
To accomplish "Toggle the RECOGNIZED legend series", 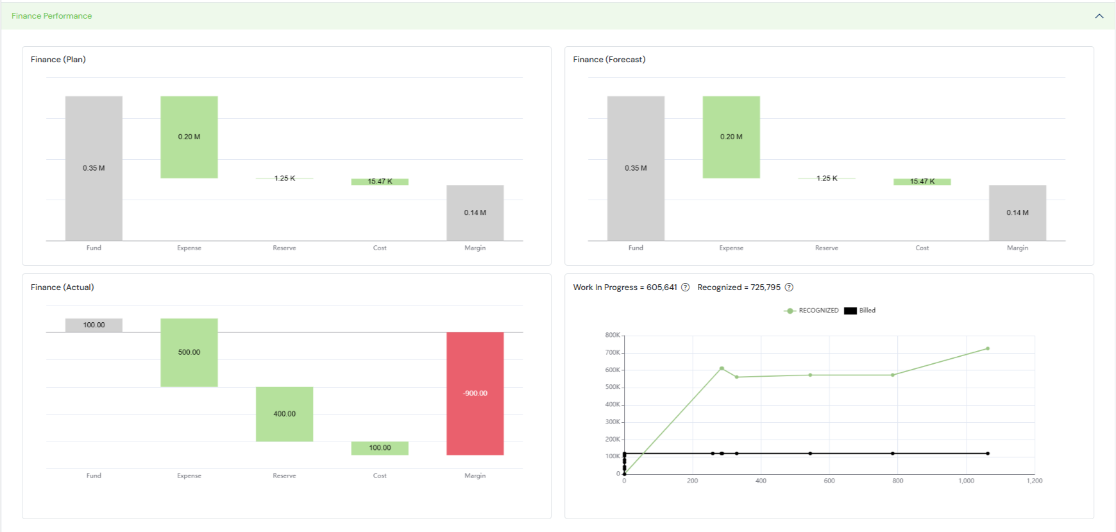I will [811, 311].
